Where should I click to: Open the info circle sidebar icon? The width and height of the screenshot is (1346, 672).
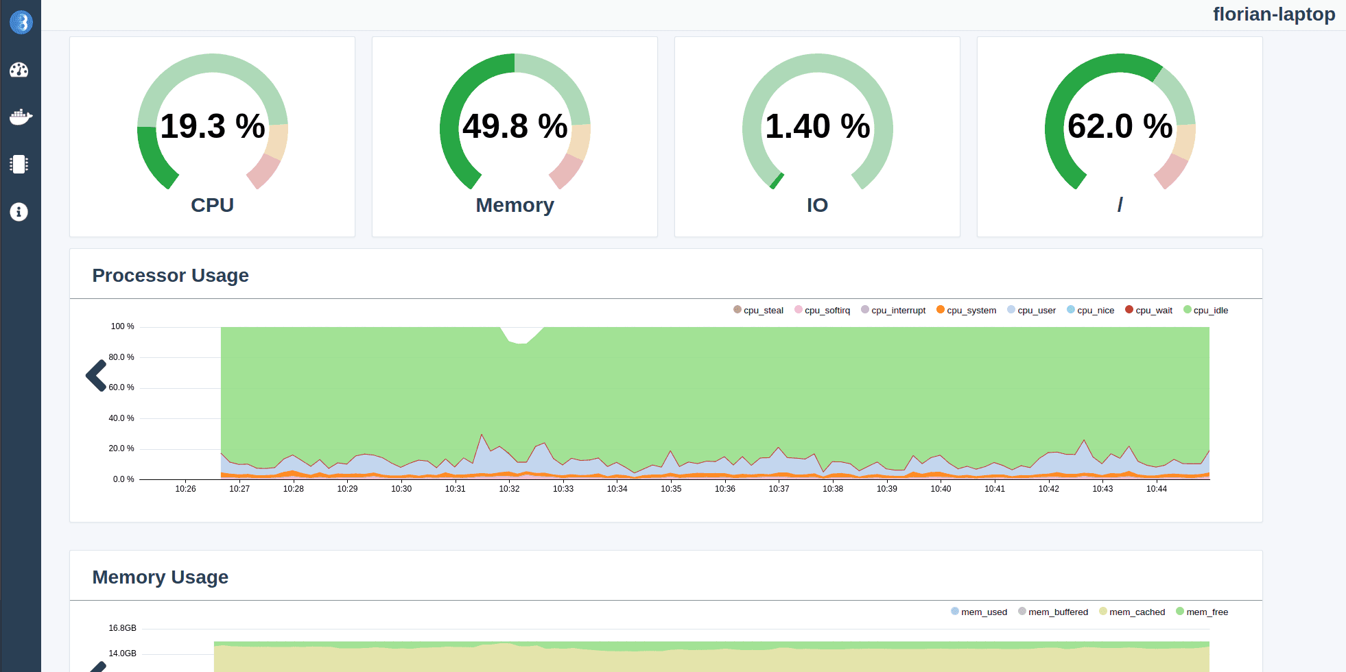point(19,212)
